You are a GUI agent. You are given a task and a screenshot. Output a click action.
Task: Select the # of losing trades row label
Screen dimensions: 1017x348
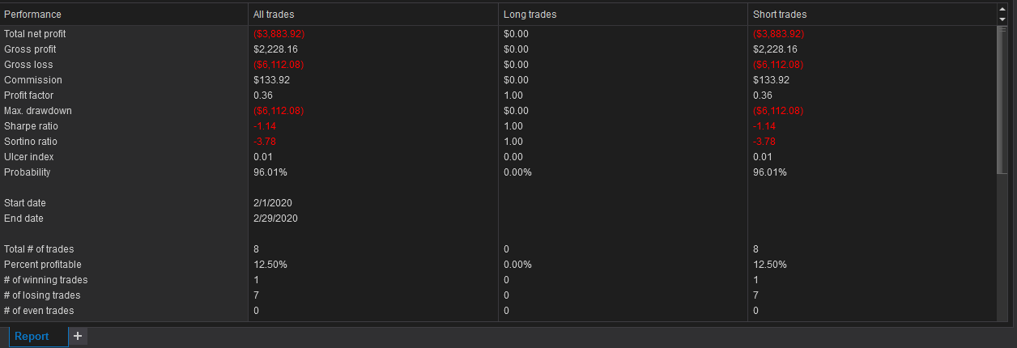pyautogui.click(x=42, y=295)
